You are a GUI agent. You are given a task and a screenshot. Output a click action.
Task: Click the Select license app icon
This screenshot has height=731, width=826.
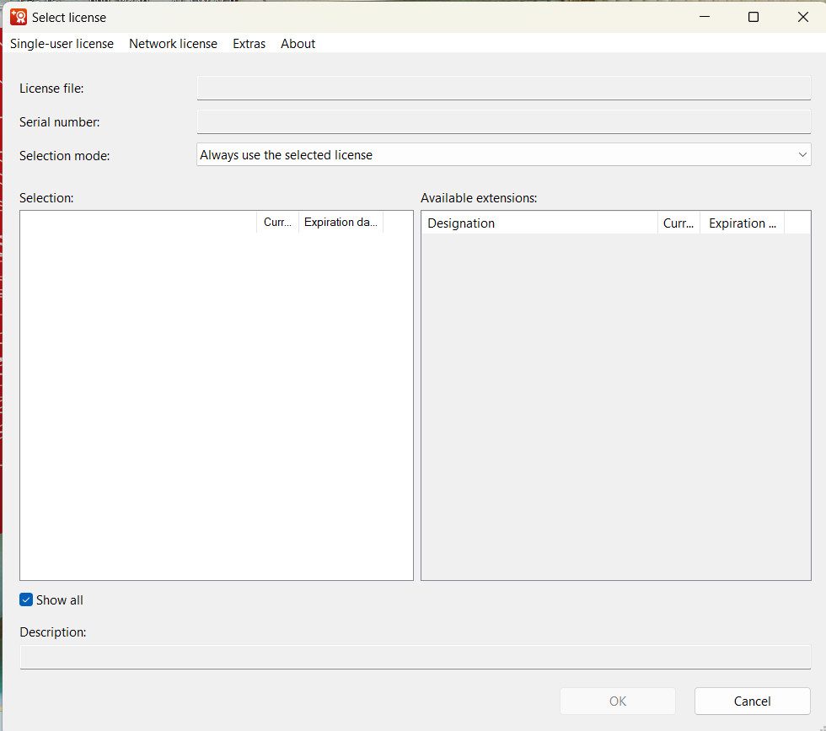(x=18, y=17)
